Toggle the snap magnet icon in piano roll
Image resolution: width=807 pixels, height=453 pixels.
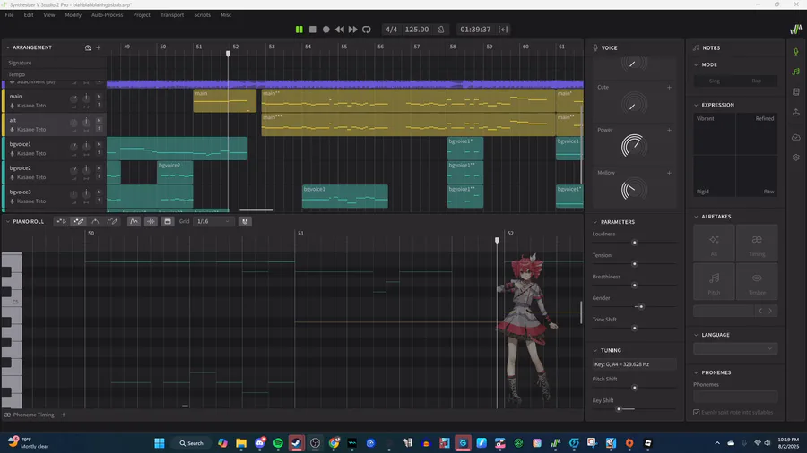click(x=245, y=221)
